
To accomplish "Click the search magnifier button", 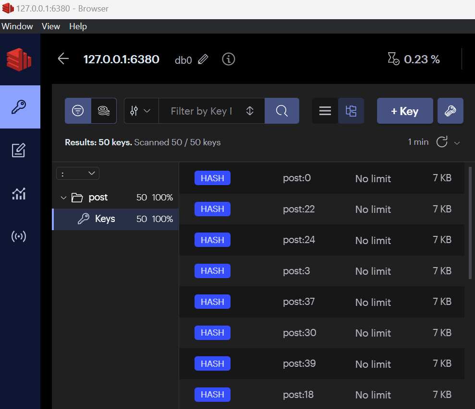I will click(x=282, y=111).
